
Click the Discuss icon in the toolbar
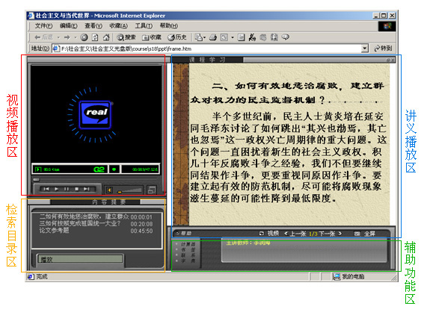242,37
